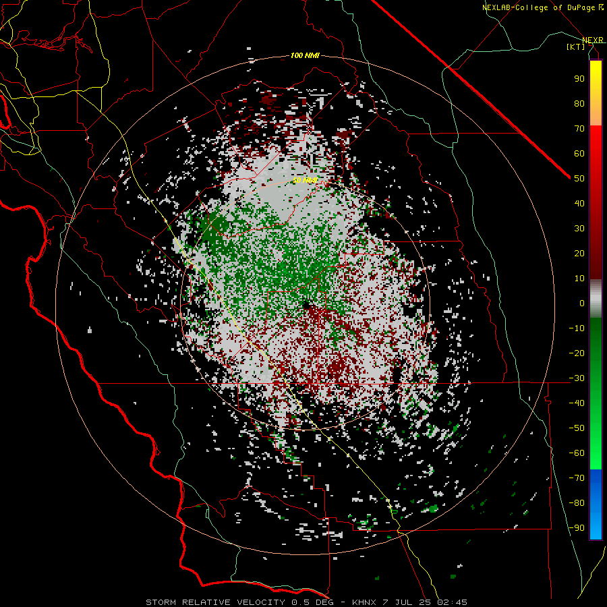Click the scale label -10
The image size is (607, 607).
click(577, 328)
